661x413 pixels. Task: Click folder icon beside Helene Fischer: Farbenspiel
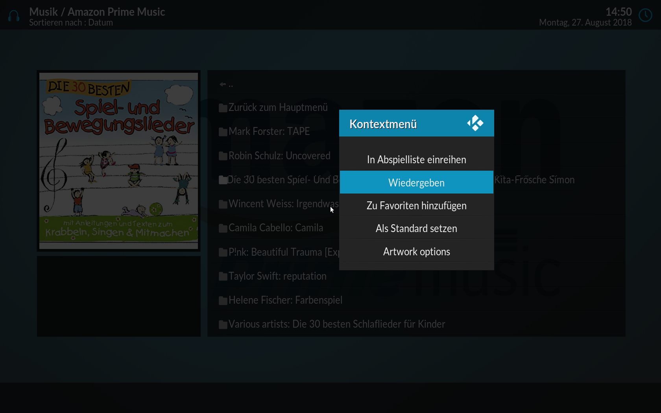(223, 301)
